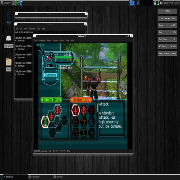Screen dimensions: 180x180
Task: Open the Tabs menu in Terminal window
Action: click(38, 28)
